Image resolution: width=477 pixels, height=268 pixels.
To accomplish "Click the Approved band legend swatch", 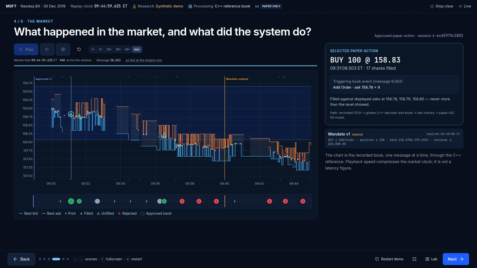I will [143, 214].
